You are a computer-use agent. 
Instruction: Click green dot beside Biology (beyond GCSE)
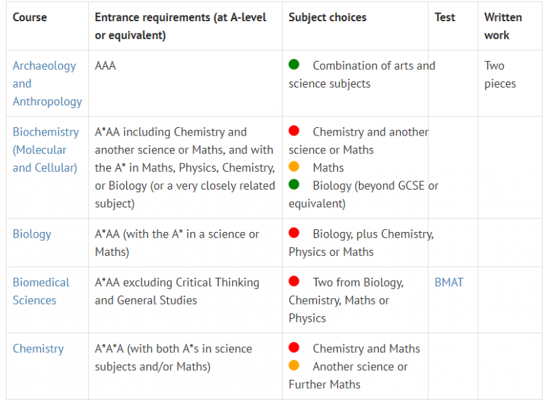294,184
